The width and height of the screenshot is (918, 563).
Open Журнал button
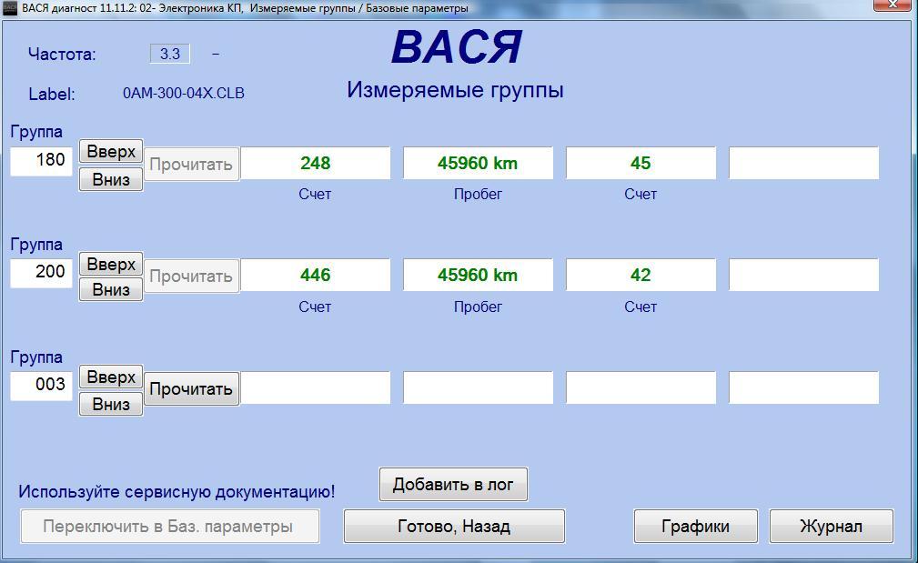click(831, 526)
